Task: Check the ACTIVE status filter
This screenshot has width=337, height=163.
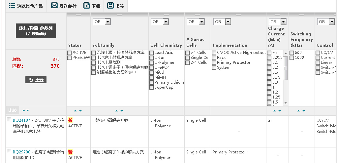Action: [x=70, y=53]
